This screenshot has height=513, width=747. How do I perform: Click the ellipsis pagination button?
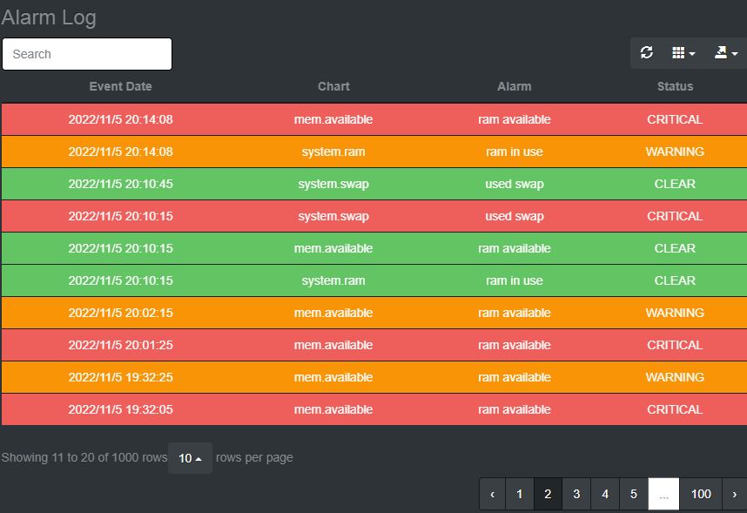(663, 494)
